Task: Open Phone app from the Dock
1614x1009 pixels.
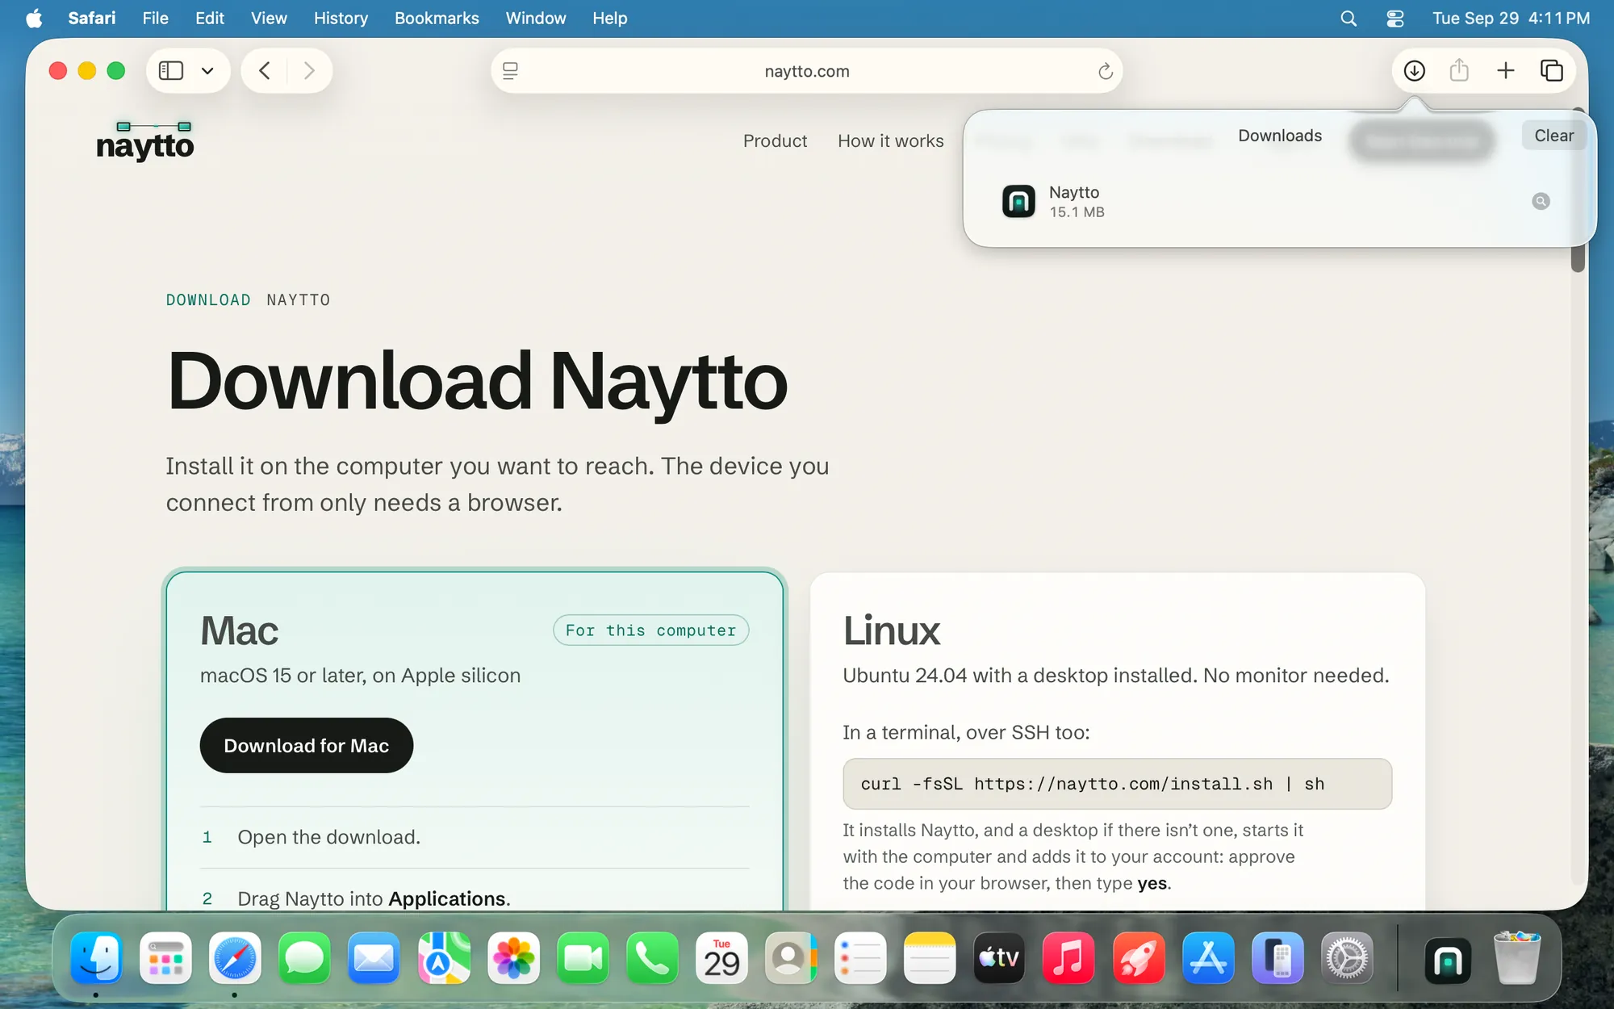Action: pos(652,958)
